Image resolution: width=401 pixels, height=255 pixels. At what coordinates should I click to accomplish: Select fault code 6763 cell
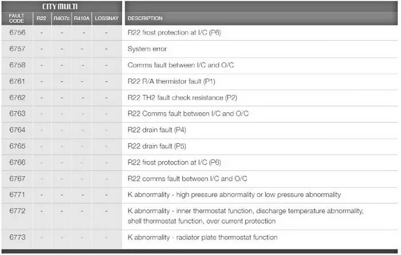(x=17, y=113)
